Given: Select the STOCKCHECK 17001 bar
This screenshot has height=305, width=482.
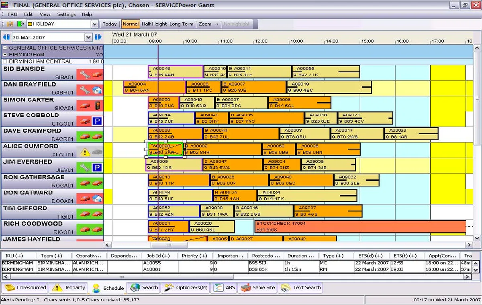Looking at the screenshot, I should [360, 227].
